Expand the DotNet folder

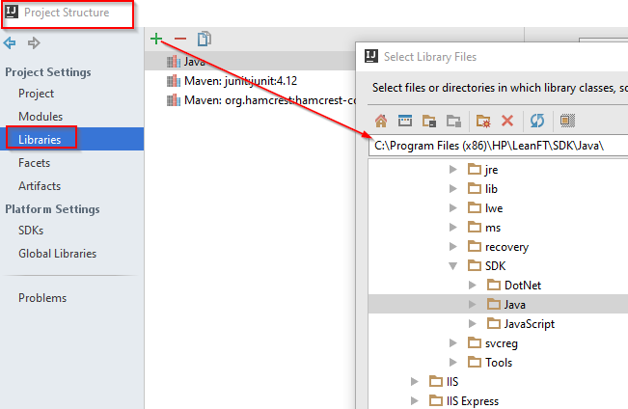[473, 286]
